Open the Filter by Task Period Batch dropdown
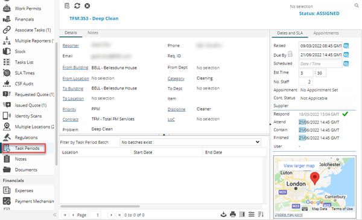Viewport: 362px width, 220px height. click(x=190, y=142)
